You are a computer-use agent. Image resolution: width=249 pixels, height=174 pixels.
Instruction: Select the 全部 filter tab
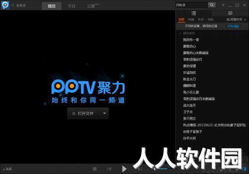(181, 19)
